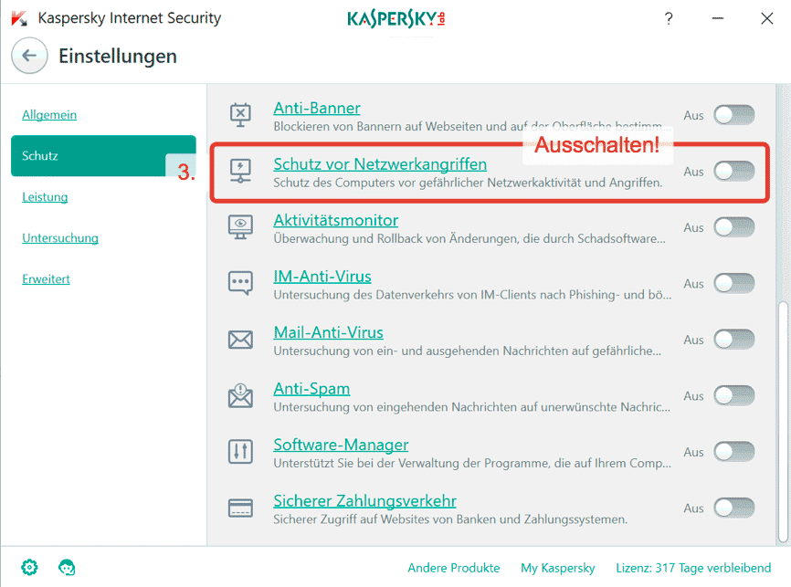Click the vertical scrollbar thumb

(x=783, y=422)
